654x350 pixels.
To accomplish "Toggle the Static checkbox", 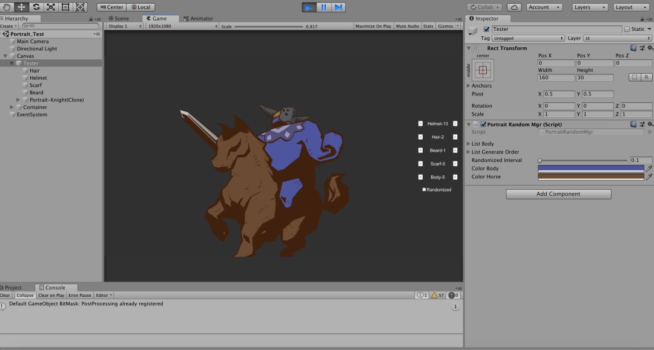I will click(627, 29).
